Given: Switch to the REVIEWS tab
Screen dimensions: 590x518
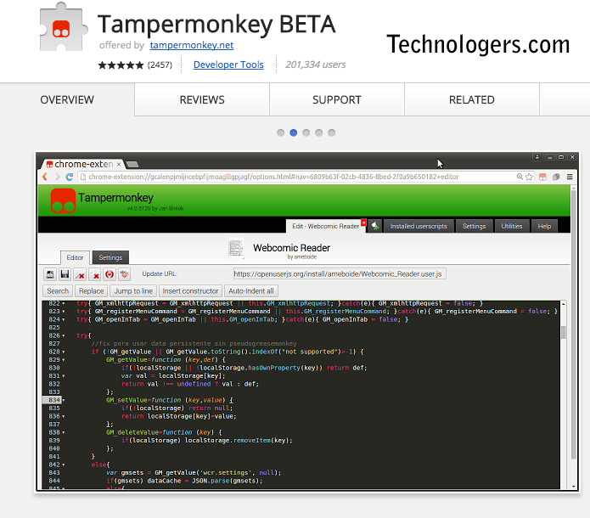Looking at the screenshot, I should click(x=202, y=99).
